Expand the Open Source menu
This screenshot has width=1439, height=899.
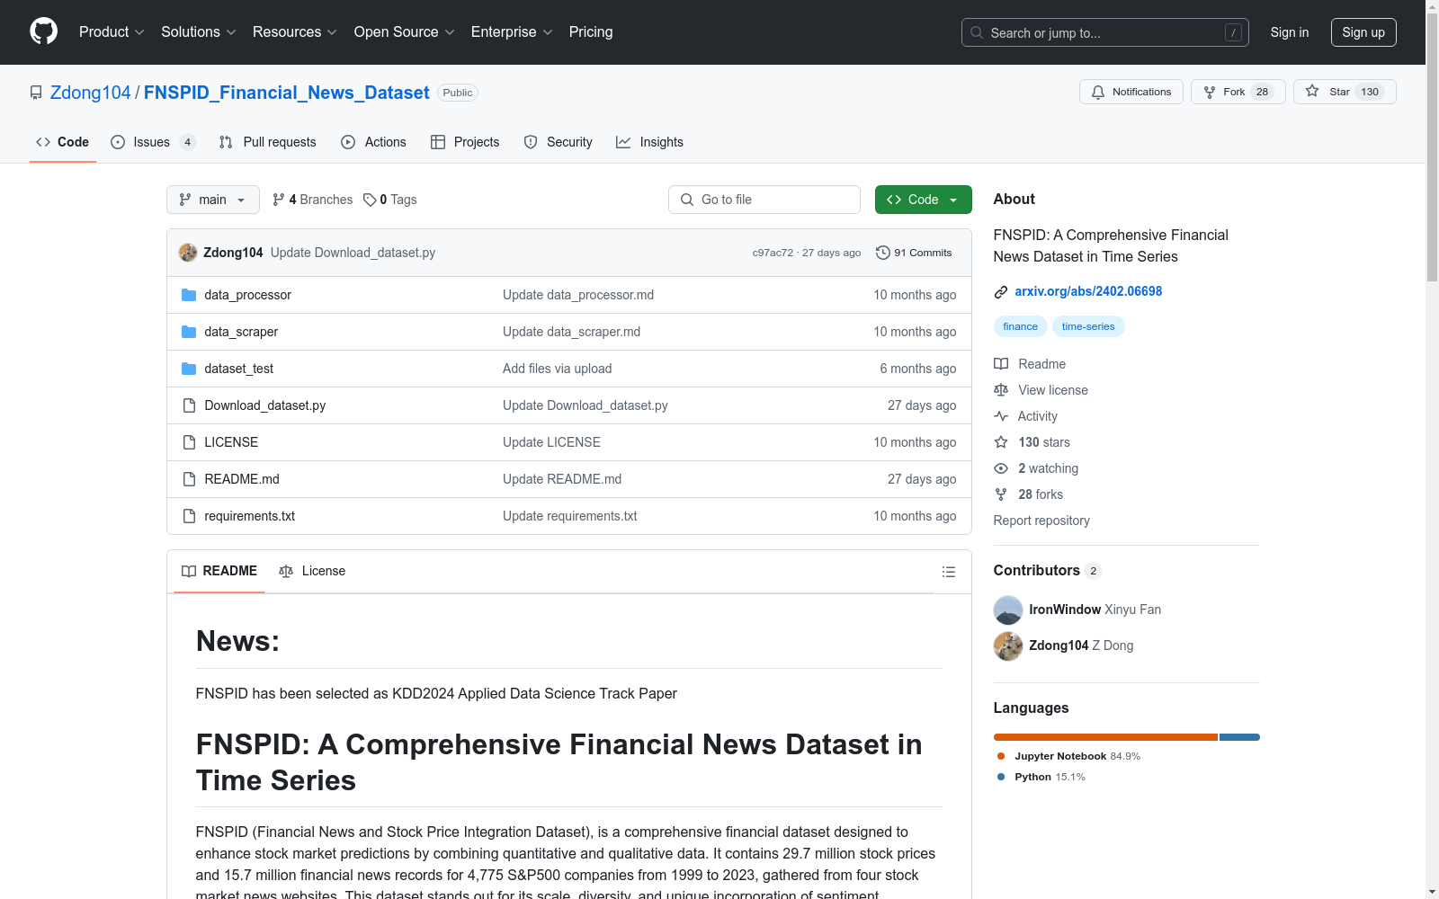pos(405,31)
